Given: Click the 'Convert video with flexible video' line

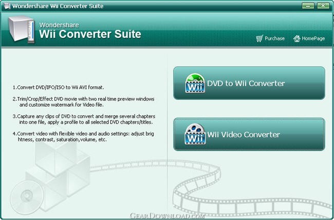Looking at the screenshot, I should tap(83, 137).
